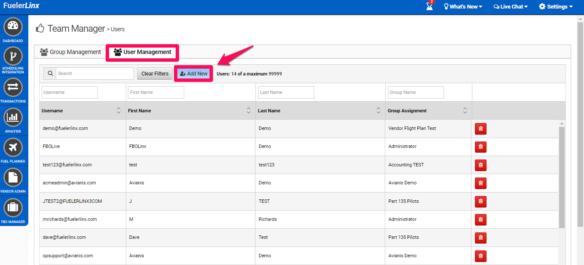Click the notifications icon with red badge
584x265 pixels.
click(x=430, y=6)
